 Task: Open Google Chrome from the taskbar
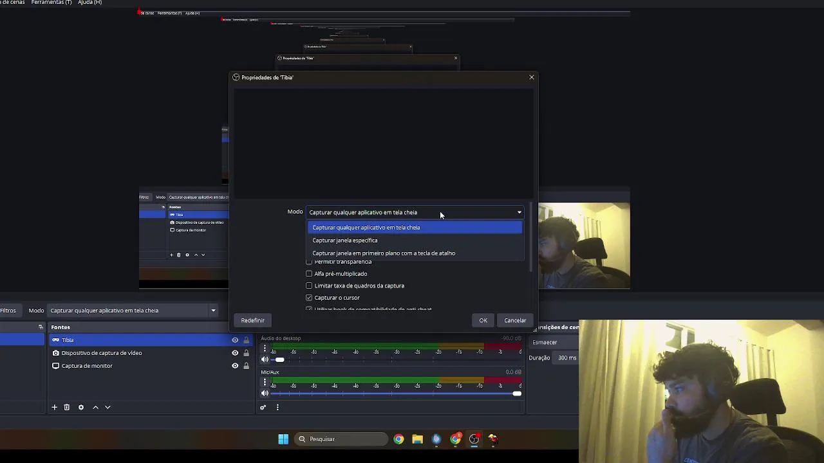click(x=398, y=439)
